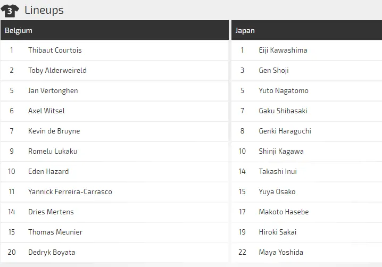Select the Belgium team header
382x267 pixels.
point(19,30)
